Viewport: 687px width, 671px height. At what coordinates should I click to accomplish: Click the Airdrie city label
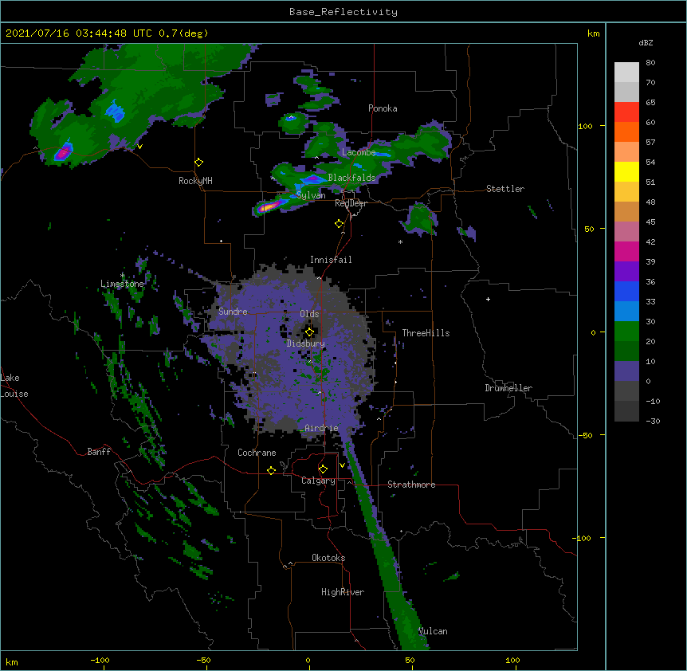point(321,428)
